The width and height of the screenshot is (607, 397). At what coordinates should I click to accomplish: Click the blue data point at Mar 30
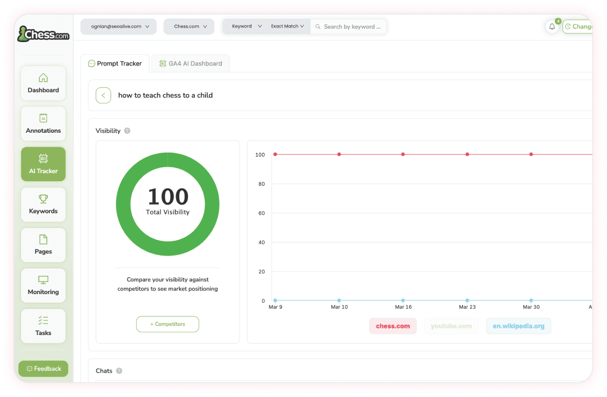click(x=531, y=301)
